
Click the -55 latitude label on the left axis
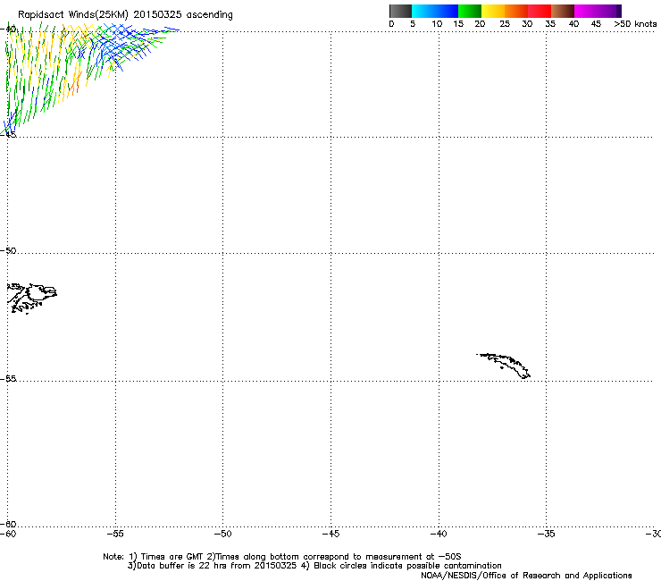(x=8, y=379)
